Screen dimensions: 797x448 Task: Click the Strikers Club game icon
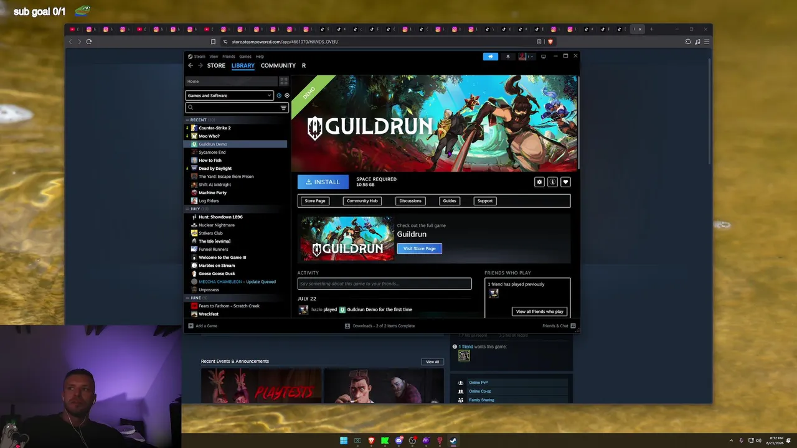tap(194, 233)
